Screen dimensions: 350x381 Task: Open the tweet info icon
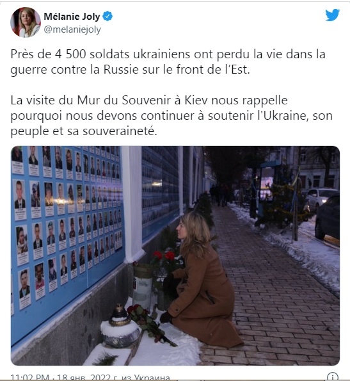pos(333,377)
